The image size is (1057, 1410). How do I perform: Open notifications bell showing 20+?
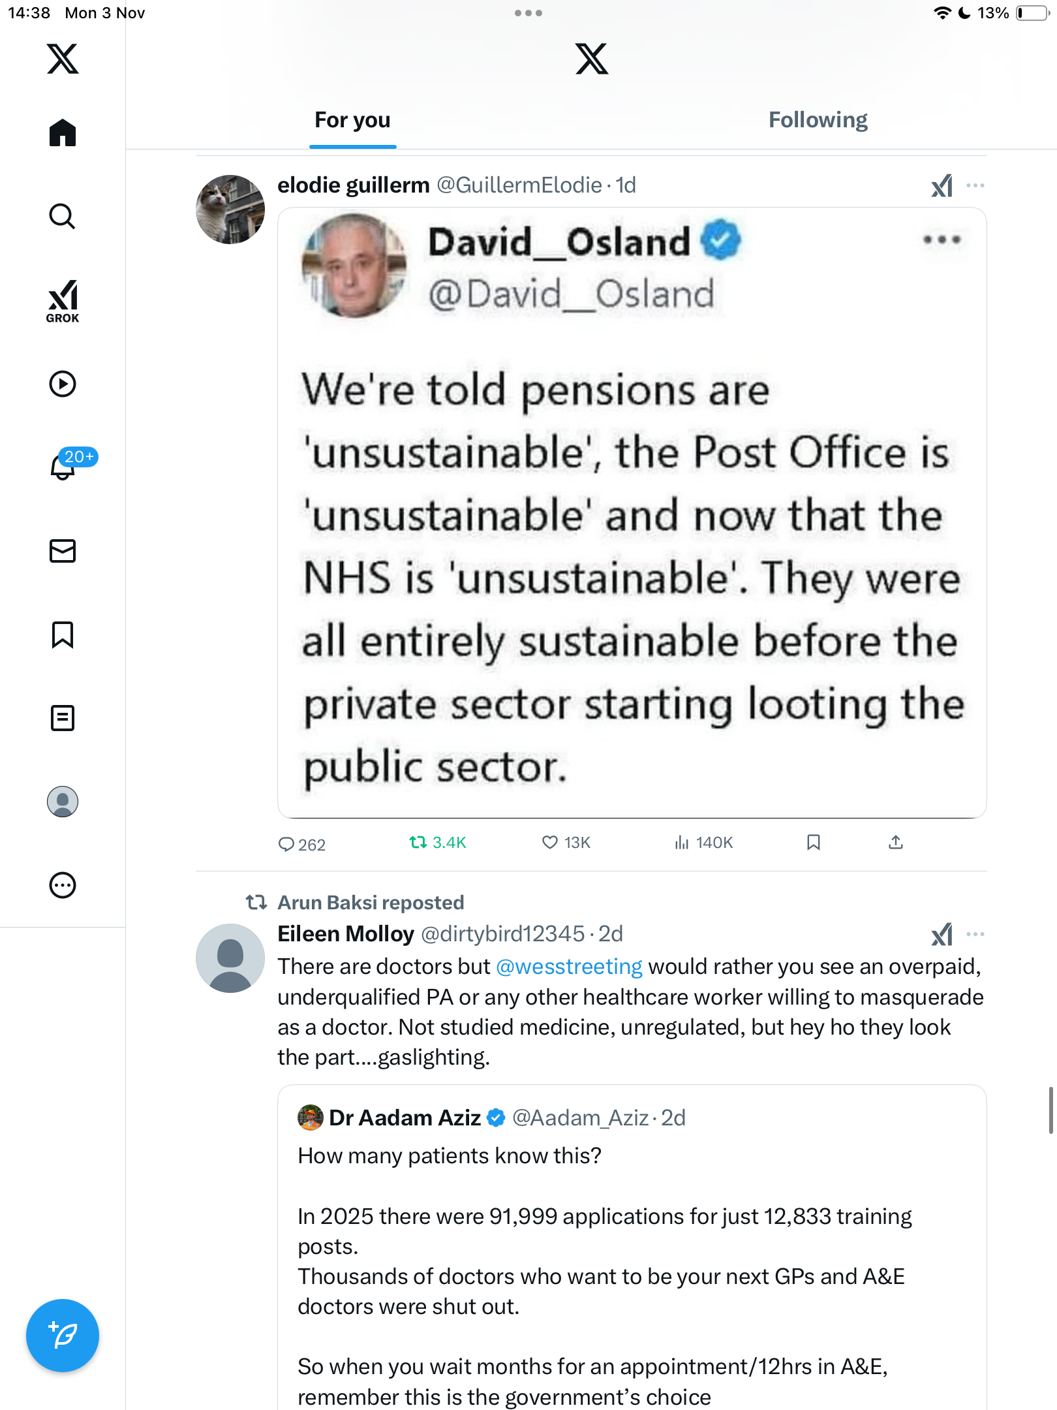[64, 467]
